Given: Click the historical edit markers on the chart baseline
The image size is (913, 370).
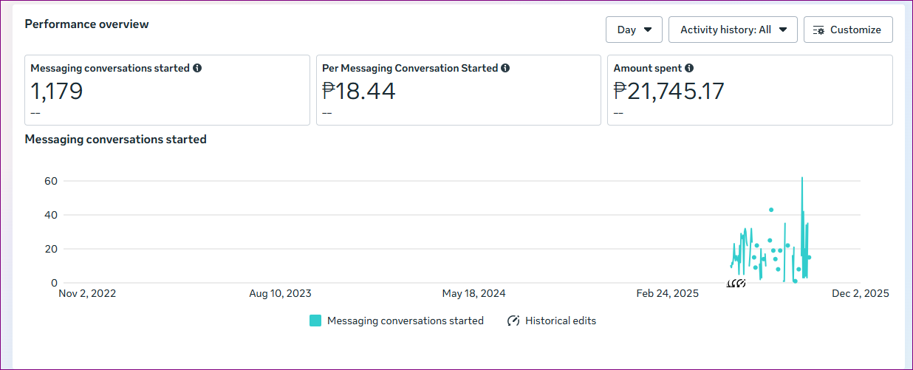Looking at the screenshot, I should pos(736,283).
